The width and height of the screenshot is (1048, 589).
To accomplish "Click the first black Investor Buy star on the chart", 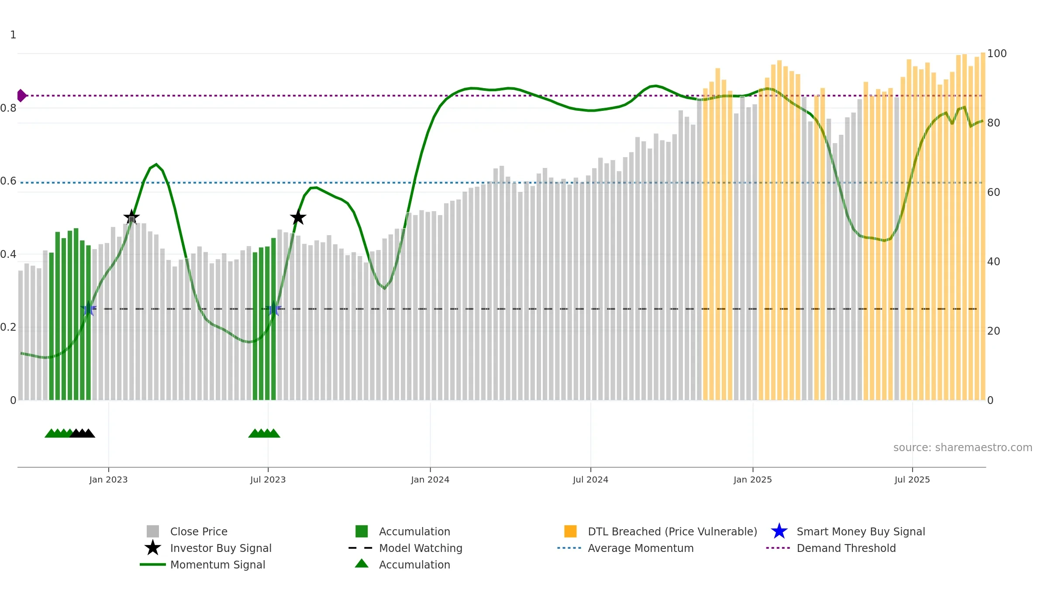I will (x=131, y=217).
